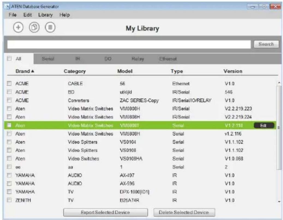Click Edit on the highlighted VM0808T row
The width and height of the screenshot is (283, 220).
pos(264,126)
